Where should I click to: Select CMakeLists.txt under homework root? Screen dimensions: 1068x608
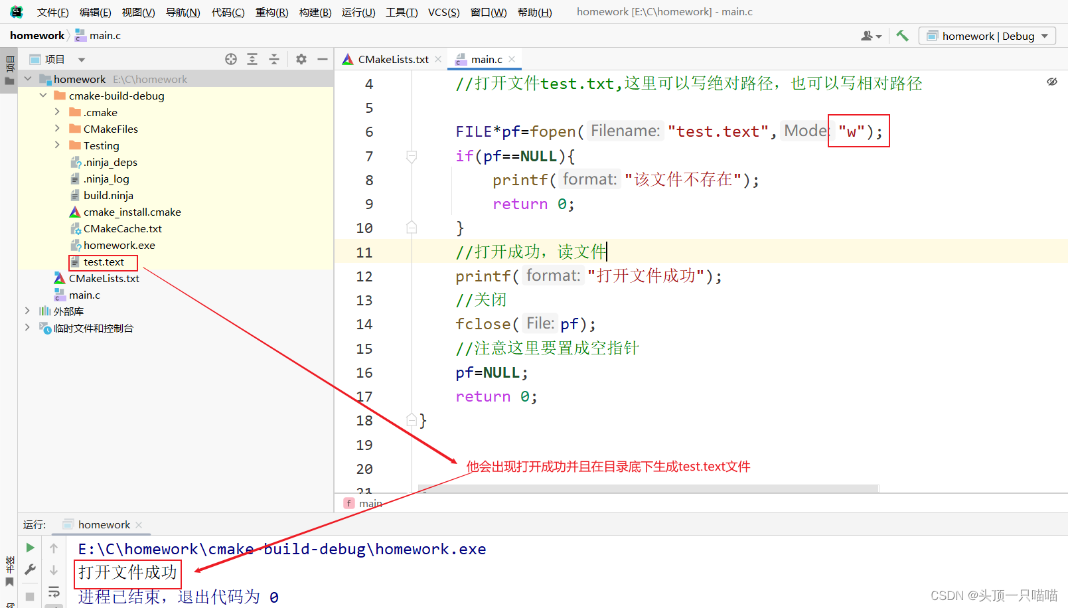click(x=97, y=278)
